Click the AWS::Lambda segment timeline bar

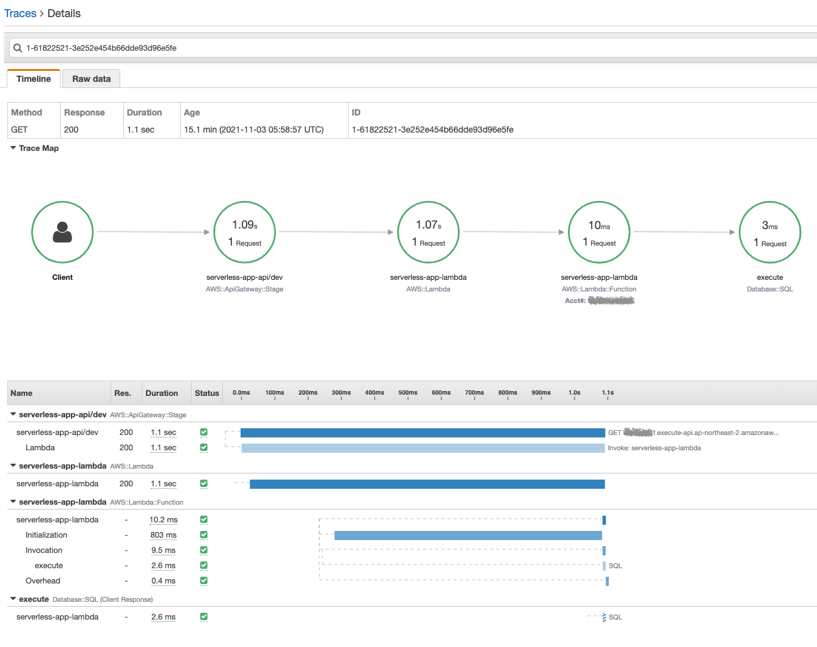point(427,484)
